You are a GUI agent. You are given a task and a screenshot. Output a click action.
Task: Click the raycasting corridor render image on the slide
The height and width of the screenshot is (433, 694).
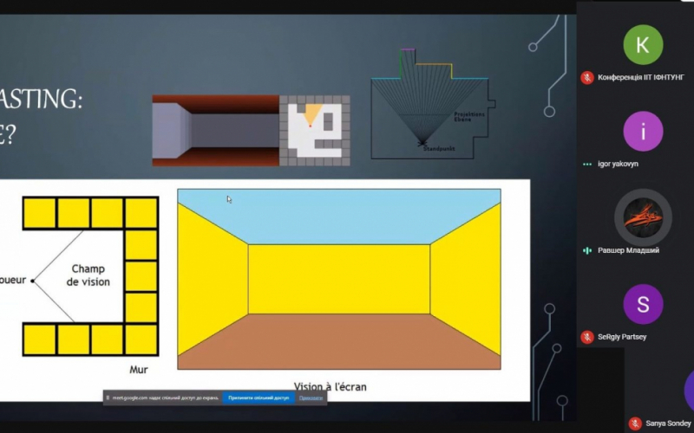pos(215,131)
